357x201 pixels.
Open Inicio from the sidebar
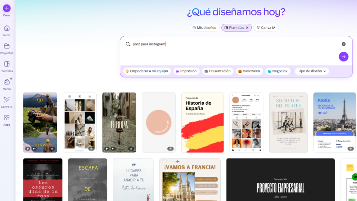click(x=7, y=28)
